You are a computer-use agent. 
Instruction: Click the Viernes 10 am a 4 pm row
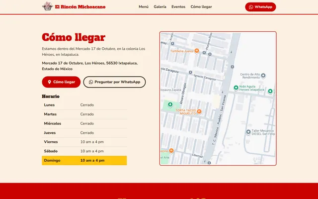84,142
